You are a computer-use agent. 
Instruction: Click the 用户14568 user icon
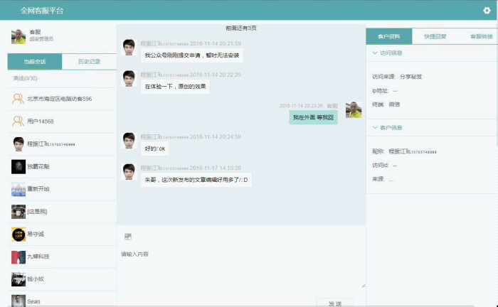click(18, 121)
